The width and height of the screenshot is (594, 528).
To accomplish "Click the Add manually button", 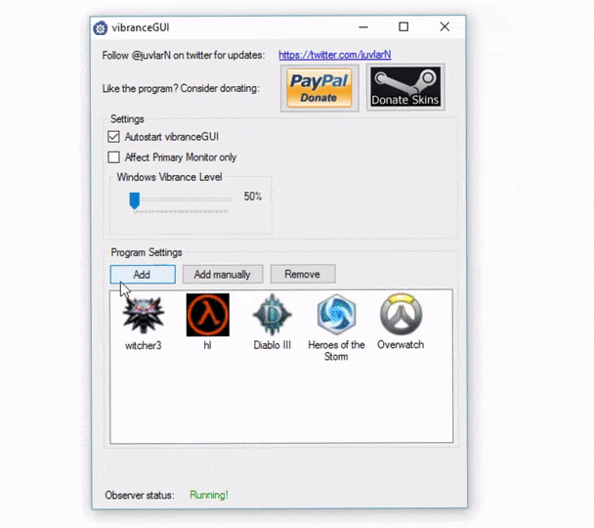I will pos(223,274).
